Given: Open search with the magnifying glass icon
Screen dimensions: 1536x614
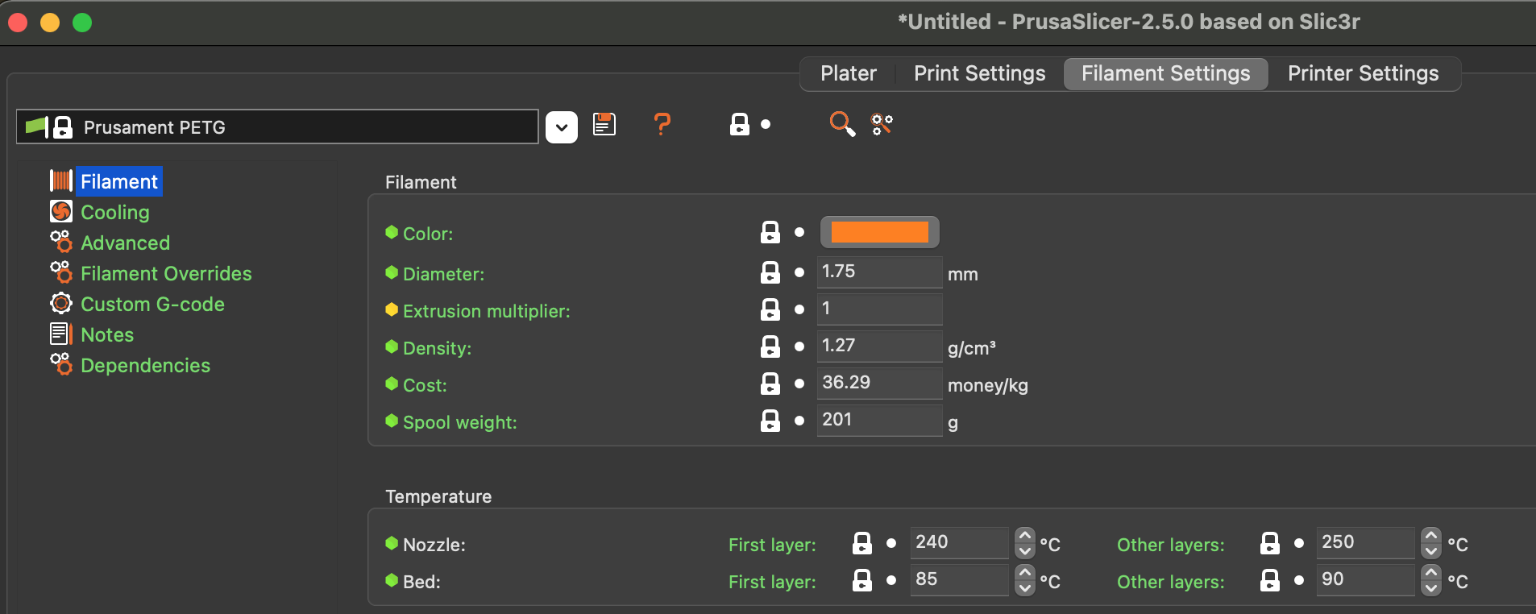Looking at the screenshot, I should tap(842, 124).
